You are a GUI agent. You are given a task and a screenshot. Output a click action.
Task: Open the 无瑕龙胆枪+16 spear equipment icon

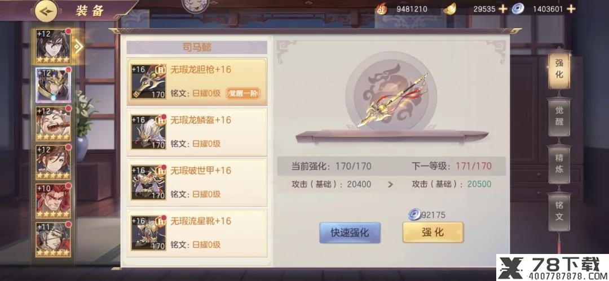[x=148, y=82]
